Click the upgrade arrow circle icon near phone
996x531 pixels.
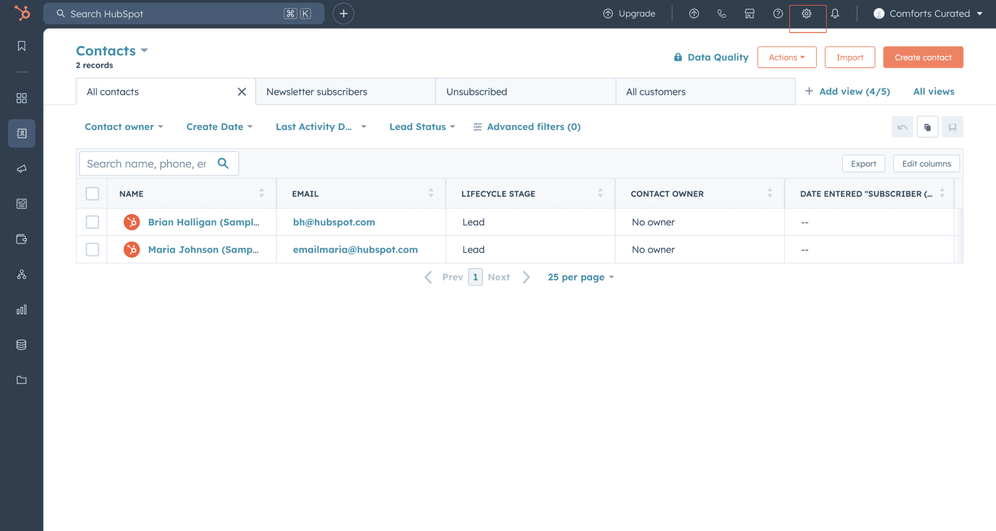694,14
